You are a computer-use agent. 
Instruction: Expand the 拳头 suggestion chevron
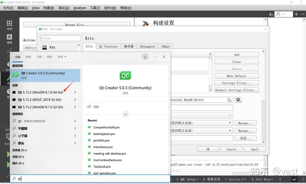tap(75, 143)
